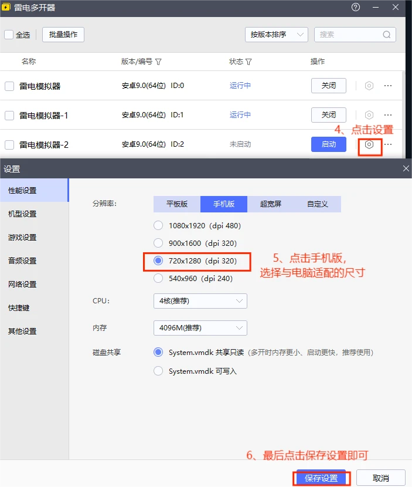Open the 内存 4096M(推荐) dropdown
The height and width of the screenshot is (487, 412).
pos(200,328)
